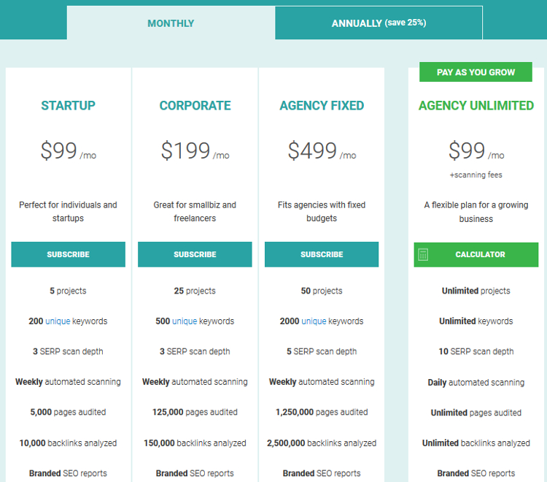Click the +scanning fees note
Viewport: 547px width, 482px height.
click(x=476, y=175)
